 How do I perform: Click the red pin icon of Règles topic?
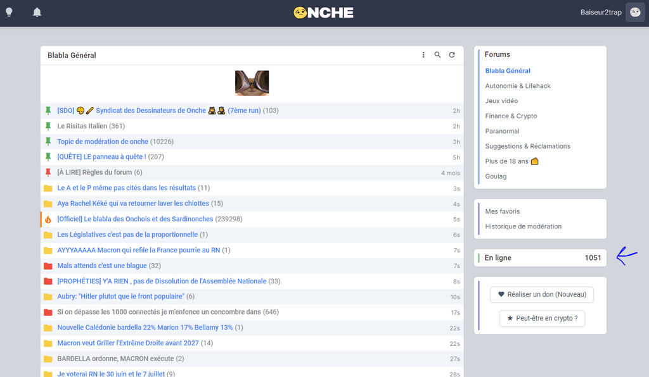(48, 173)
